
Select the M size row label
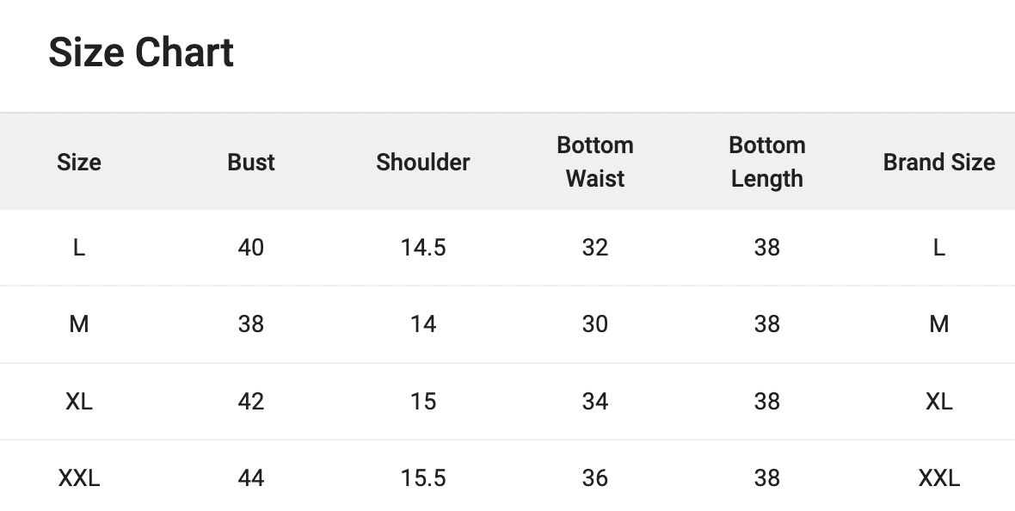tap(79, 323)
